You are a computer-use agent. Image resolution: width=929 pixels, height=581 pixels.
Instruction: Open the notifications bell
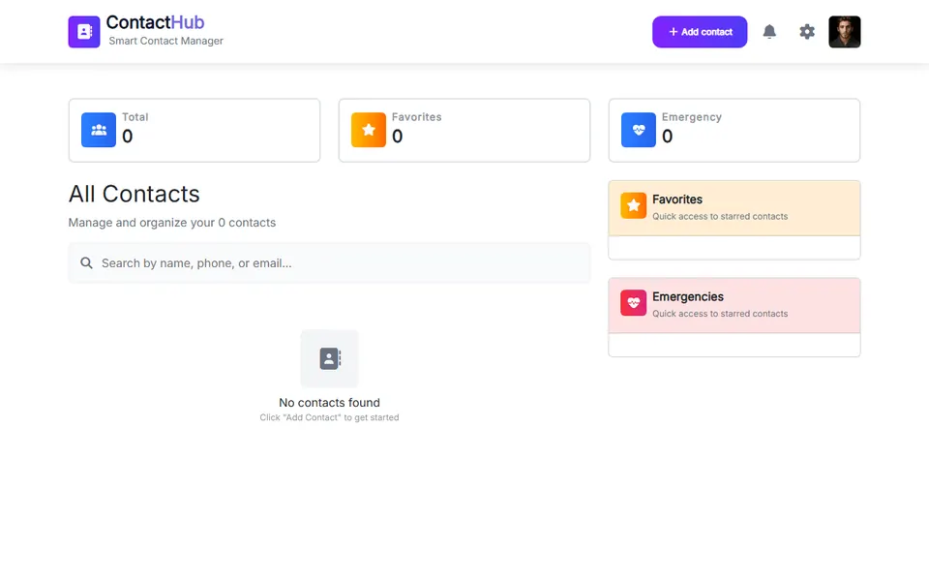click(x=769, y=31)
